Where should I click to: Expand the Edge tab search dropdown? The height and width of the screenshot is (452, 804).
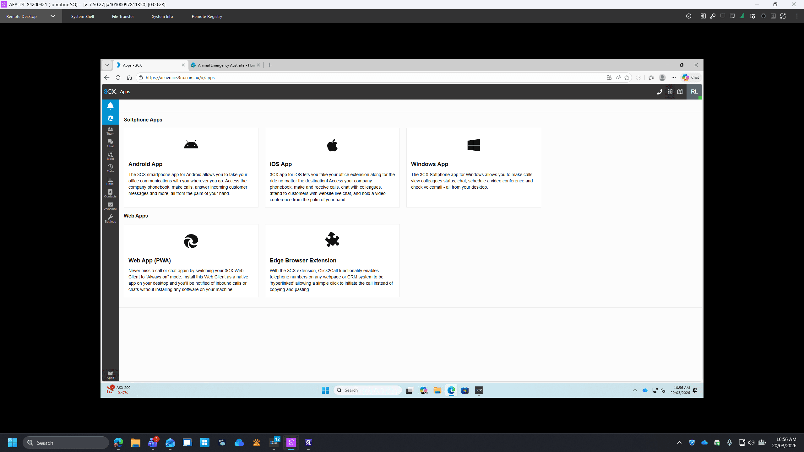tap(107, 65)
